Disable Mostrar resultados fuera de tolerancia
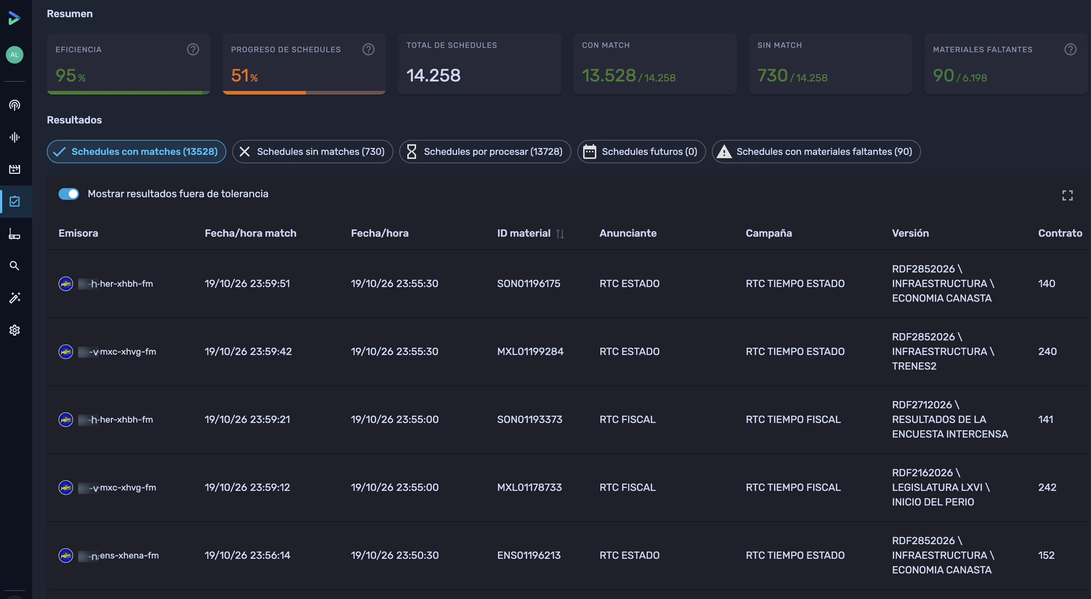 69,194
